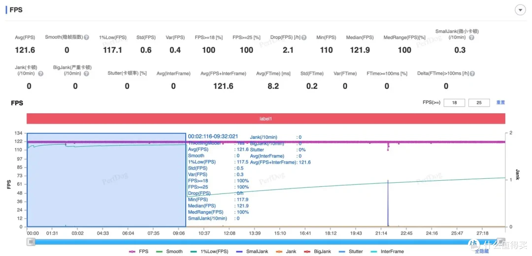Viewport: 532px width, 256px height.
Task: Click the Median(FPS) value 121.9 in summary
Action: click(360, 50)
